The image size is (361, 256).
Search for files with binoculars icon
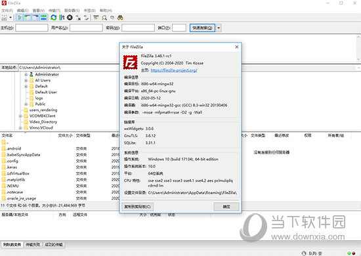[120, 18]
